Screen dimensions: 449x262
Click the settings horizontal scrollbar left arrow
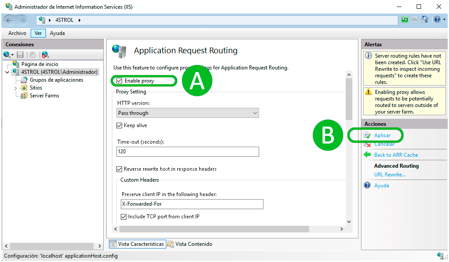click(116, 229)
